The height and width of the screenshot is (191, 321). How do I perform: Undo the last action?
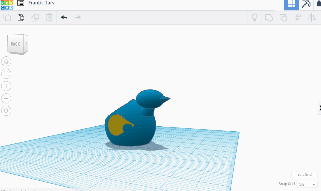click(x=64, y=17)
